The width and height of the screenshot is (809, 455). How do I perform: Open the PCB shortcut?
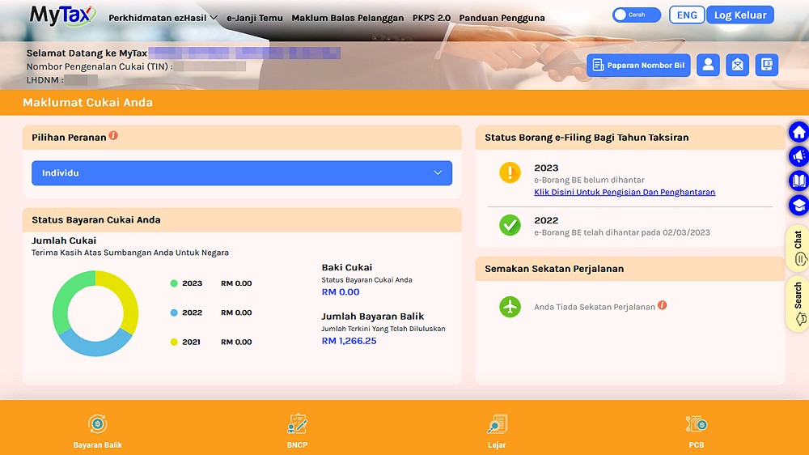tap(696, 431)
